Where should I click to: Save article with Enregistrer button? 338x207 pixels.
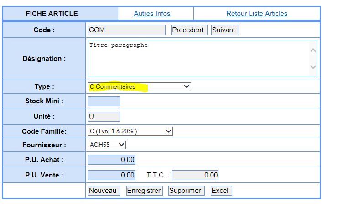click(x=144, y=191)
